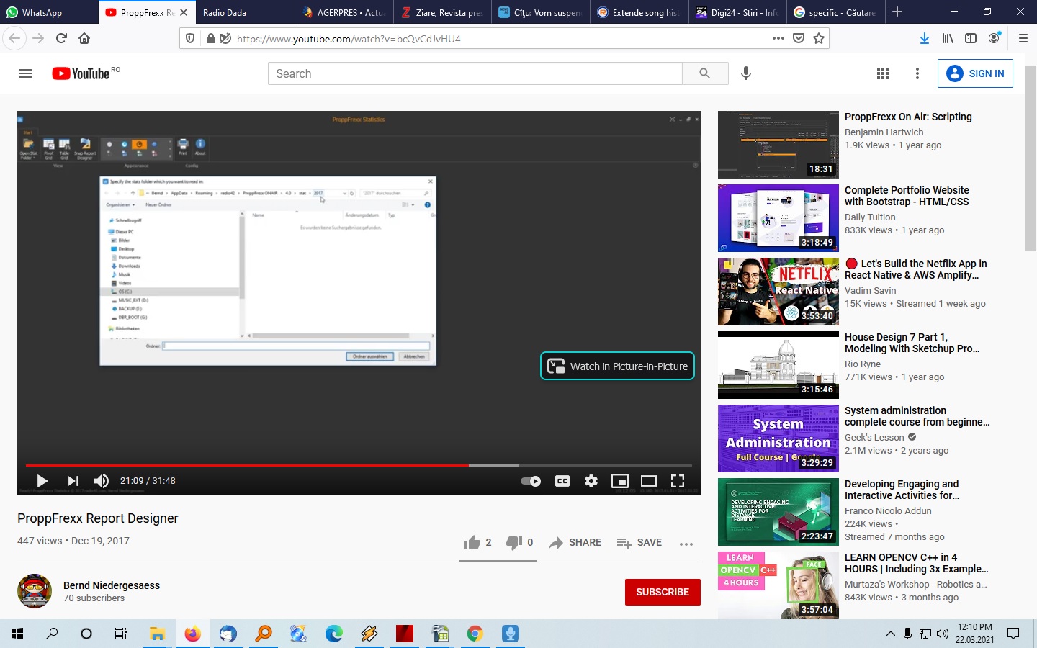This screenshot has width=1037, height=648.
Task: Open YouTube apps grid menu
Action: pyautogui.click(x=883, y=73)
